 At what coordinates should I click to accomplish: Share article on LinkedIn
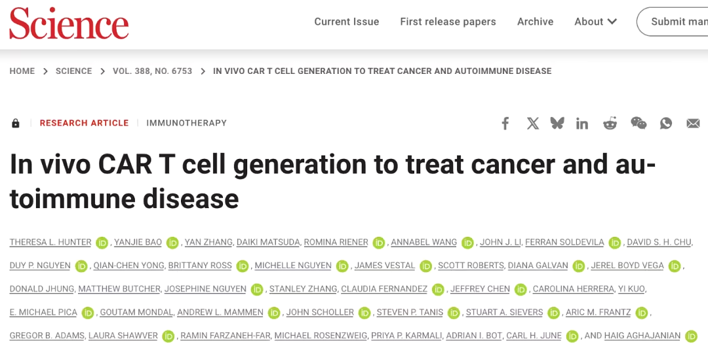pos(582,124)
